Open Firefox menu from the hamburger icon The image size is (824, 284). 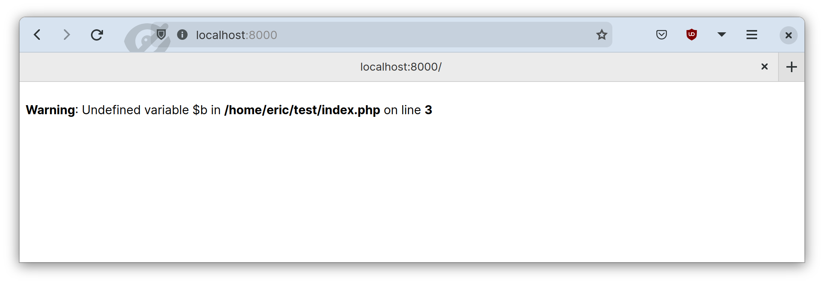751,35
